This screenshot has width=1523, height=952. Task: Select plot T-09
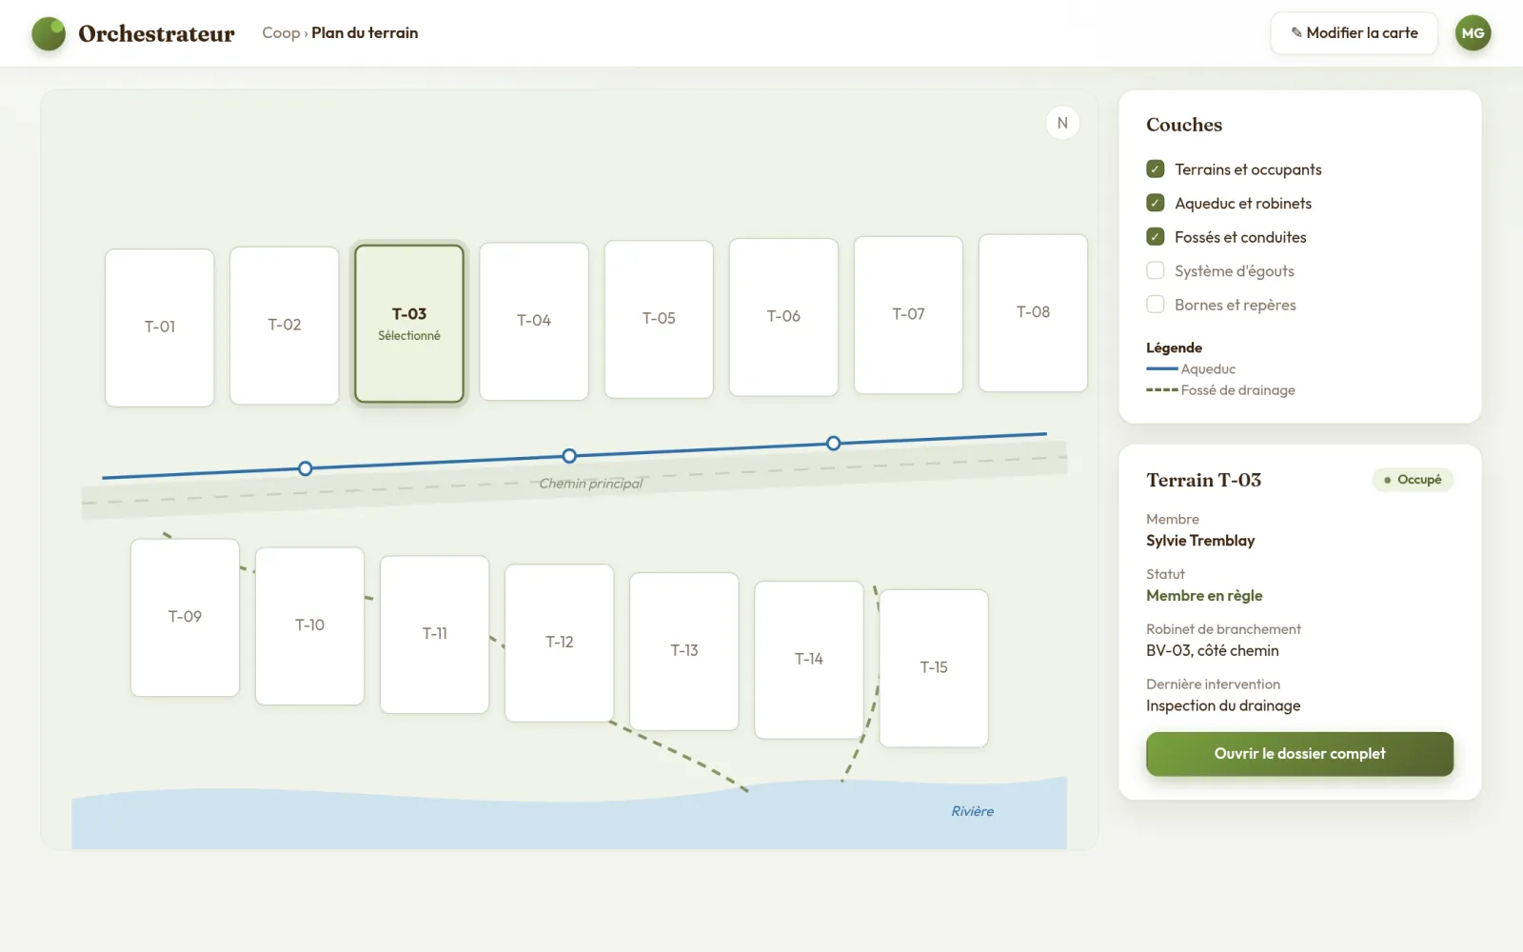185,618
